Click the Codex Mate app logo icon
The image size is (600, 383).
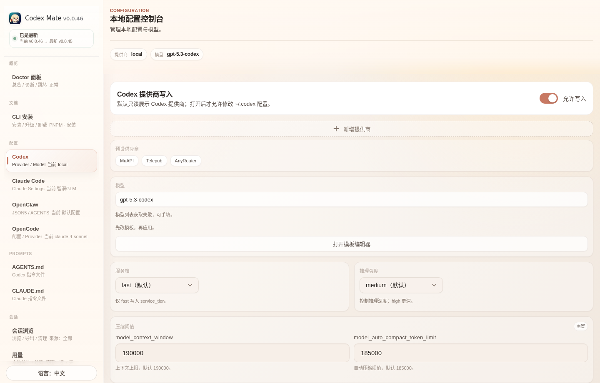pyautogui.click(x=15, y=18)
